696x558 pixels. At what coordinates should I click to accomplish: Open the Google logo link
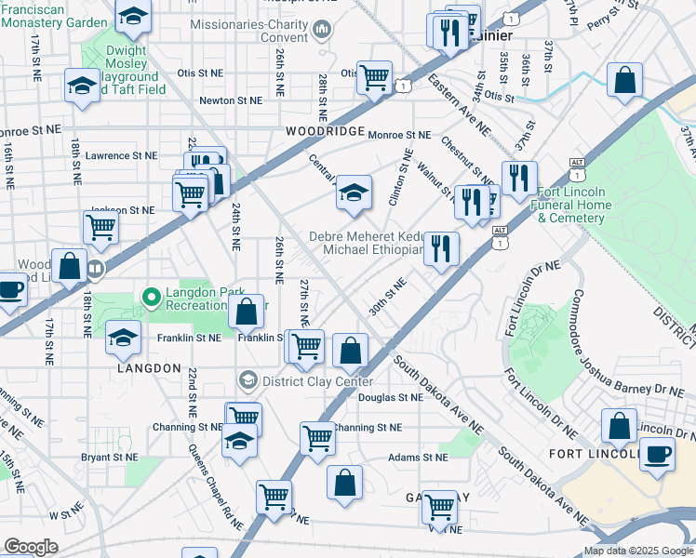click(31, 547)
